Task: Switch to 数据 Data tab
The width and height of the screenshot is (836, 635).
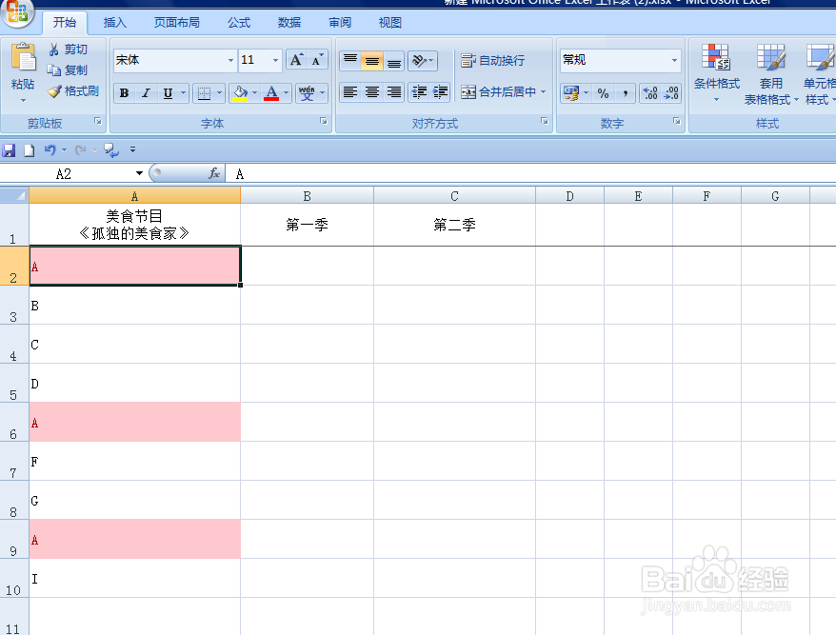Action: tap(289, 23)
